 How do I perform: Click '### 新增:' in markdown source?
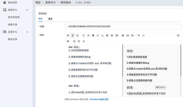click(x=74, y=86)
